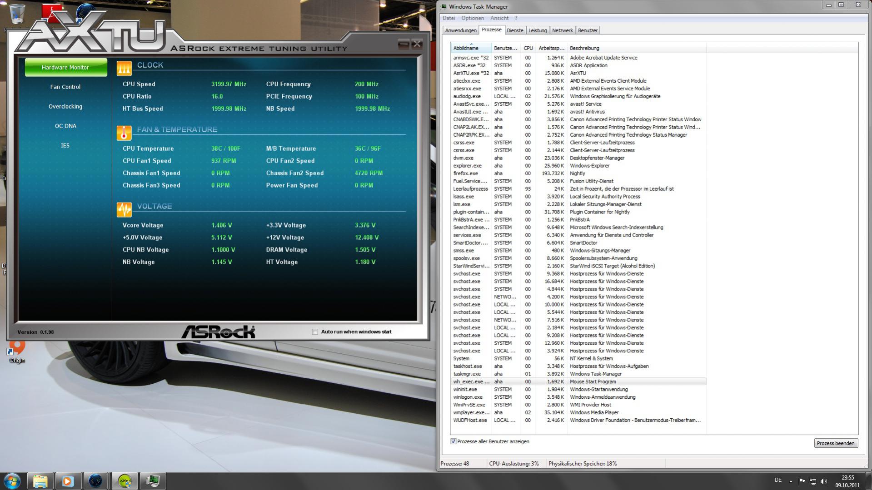Click the Task-Manager title bar icon
Image resolution: width=872 pixels, height=490 pixels.
tap(443, 6)
